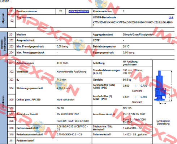Click the Medium row label
The width and height of the screenshot is (177, 144).
pyautogui.click(x=21, y=35)
